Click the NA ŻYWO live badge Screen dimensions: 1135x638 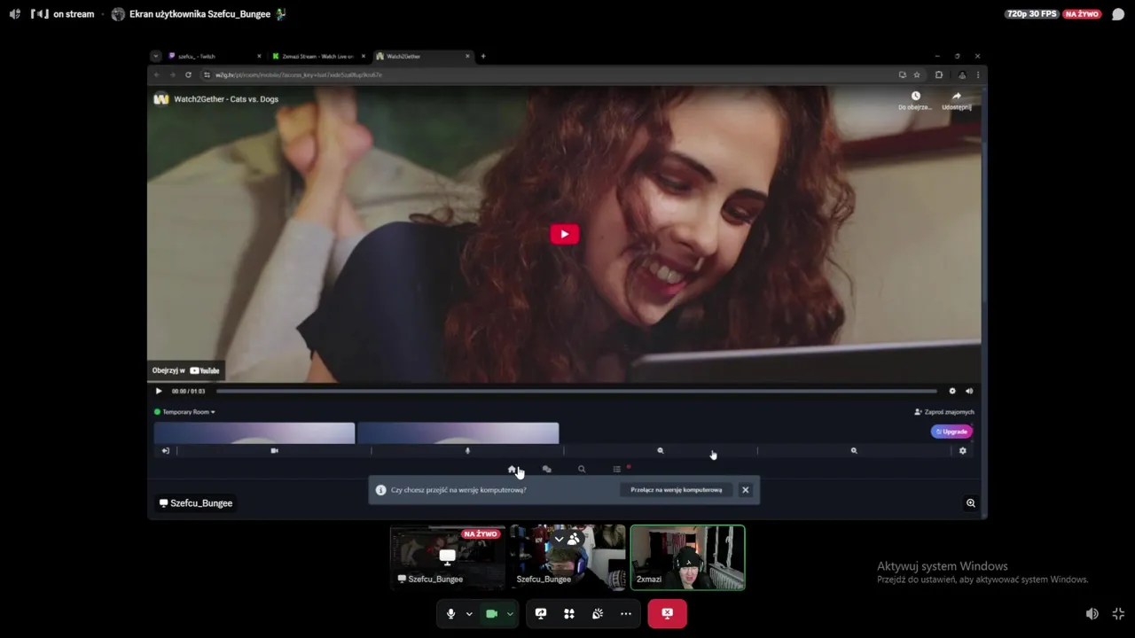[1083, 14]
